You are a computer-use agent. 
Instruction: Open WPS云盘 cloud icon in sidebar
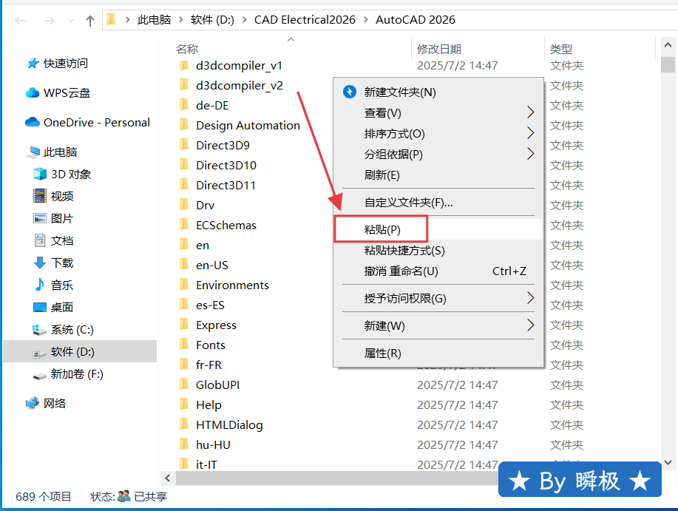pyautogui.click(x=33, y=93)
